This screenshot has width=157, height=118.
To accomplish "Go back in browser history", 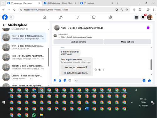I will point(3,10).
